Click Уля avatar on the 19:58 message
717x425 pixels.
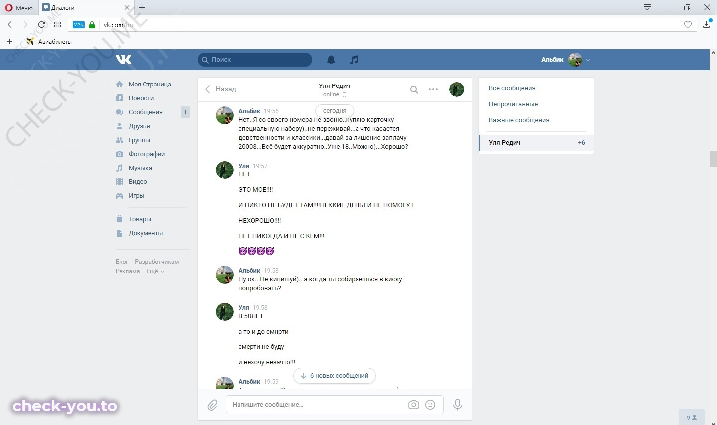point(225,312)
